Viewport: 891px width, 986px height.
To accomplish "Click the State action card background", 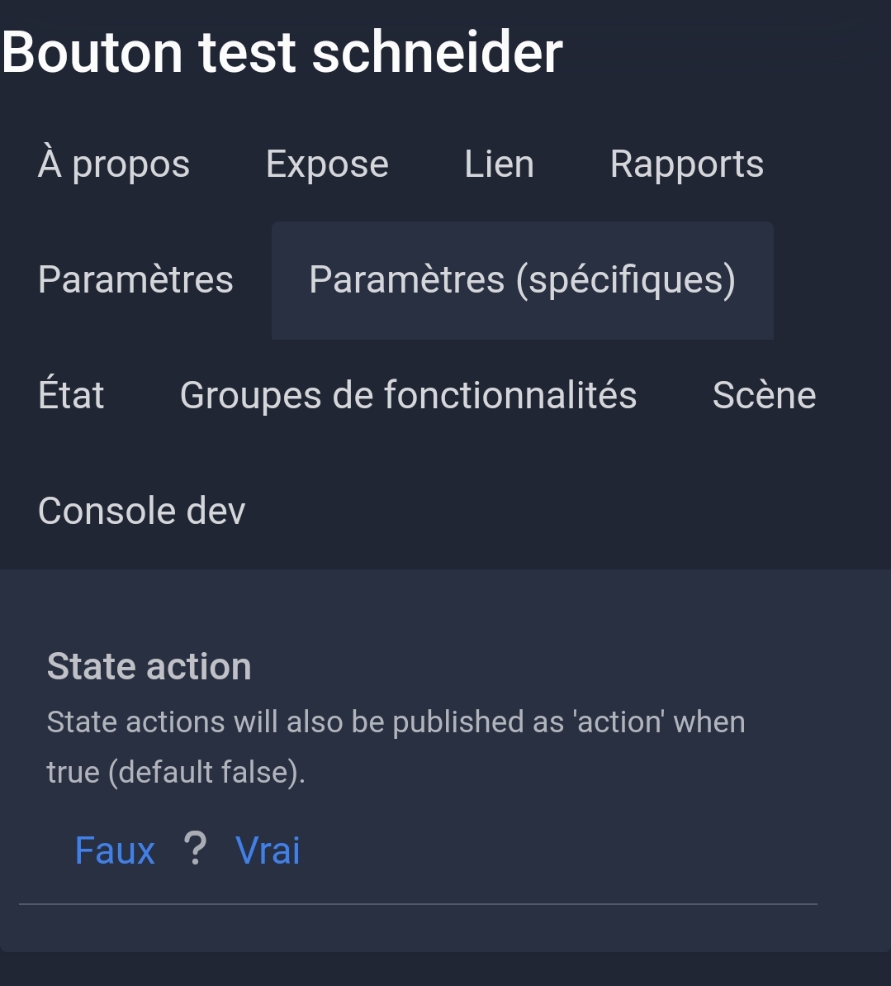I will point(842,755).
